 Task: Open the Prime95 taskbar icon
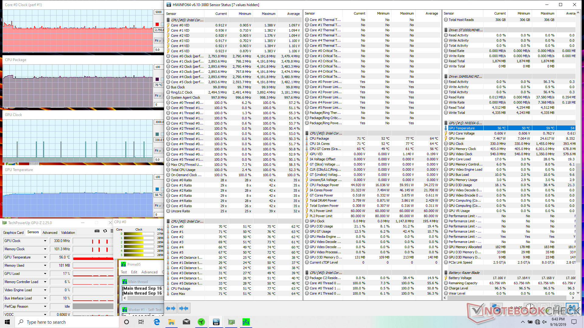coord(246,322)
